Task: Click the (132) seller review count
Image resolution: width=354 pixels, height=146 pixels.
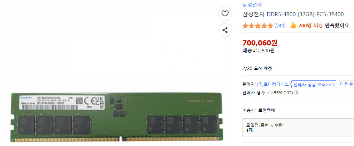Action: pyautogui.click(x=288, y=93)
